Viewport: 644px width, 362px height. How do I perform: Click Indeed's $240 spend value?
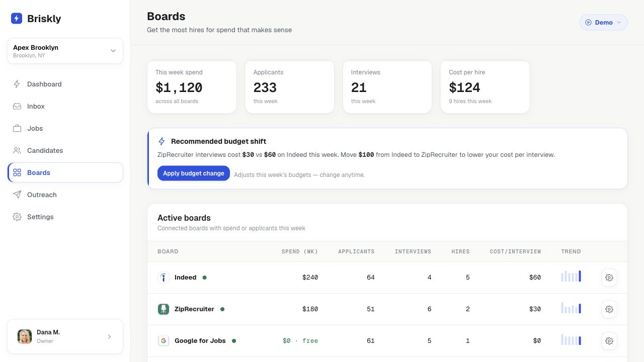310,278
